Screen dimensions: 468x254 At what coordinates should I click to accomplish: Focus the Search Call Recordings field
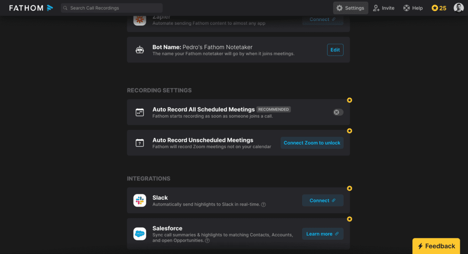coord(112,8)
